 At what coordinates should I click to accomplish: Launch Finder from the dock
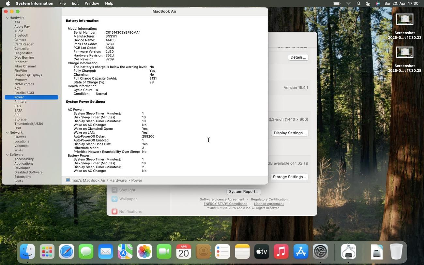click(27, 252)
